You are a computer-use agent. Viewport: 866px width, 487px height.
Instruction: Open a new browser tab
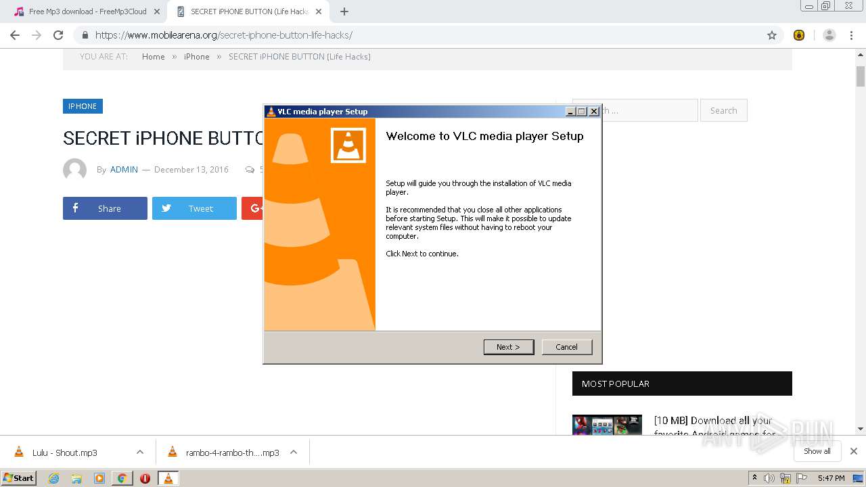pos(344,11)
